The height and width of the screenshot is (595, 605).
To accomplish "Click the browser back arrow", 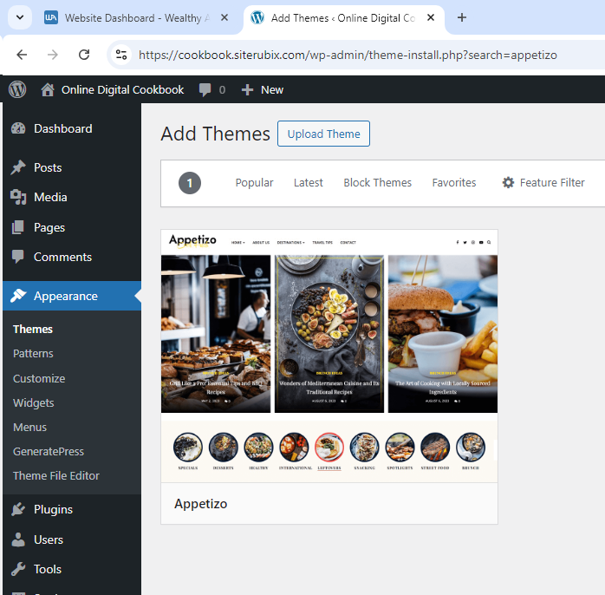I will (22, 55).
